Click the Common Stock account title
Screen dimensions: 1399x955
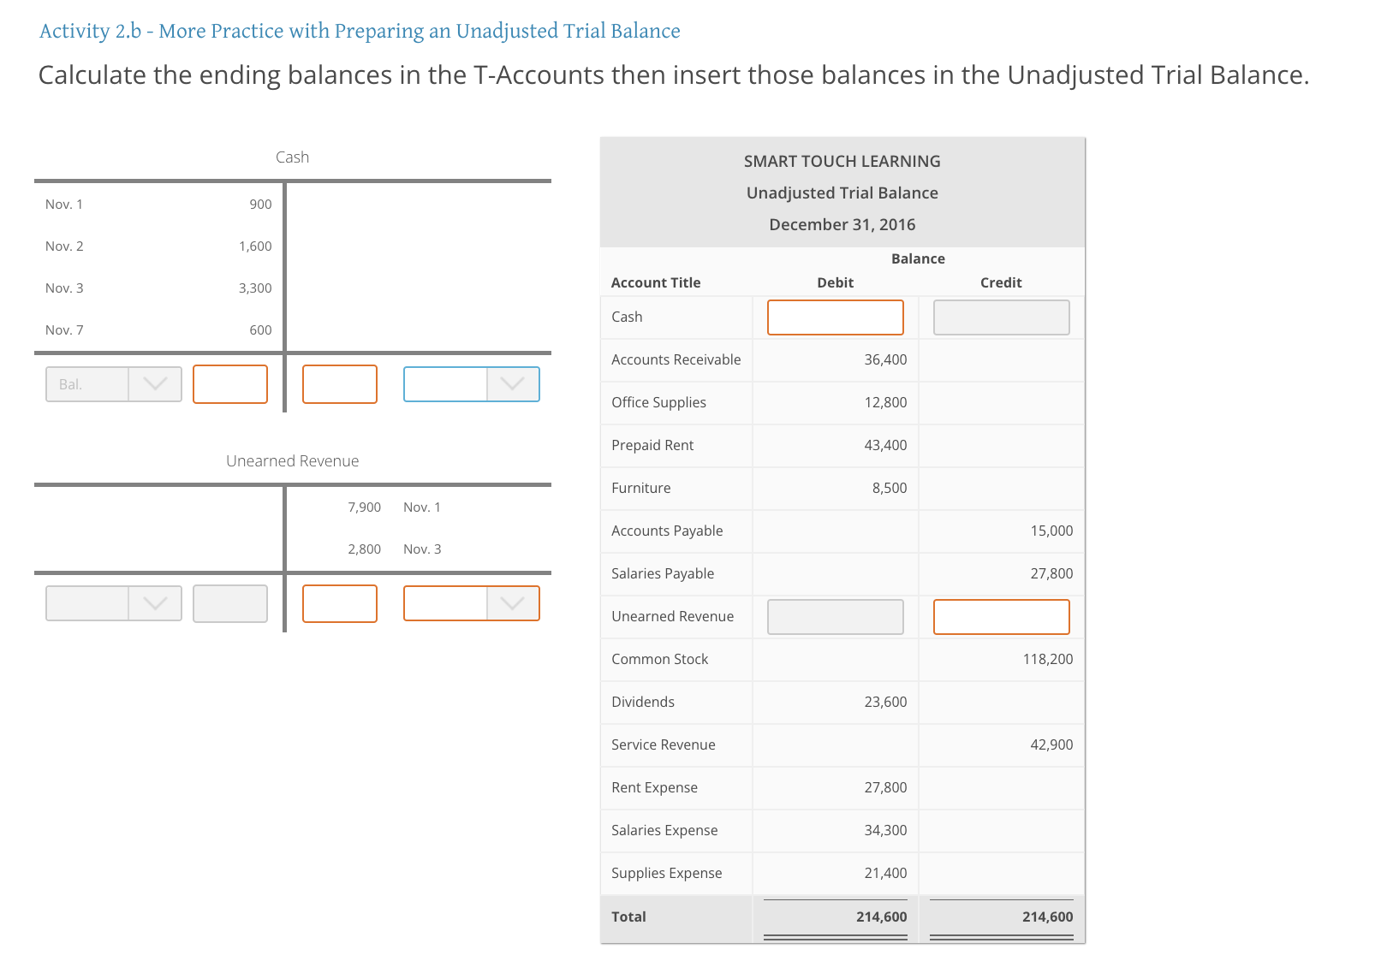click(x=660, y=659)
